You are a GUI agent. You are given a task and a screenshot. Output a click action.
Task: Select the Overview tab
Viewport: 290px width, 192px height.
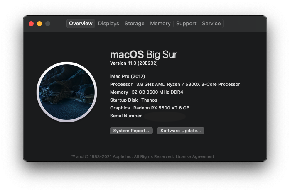click(81, 24)
